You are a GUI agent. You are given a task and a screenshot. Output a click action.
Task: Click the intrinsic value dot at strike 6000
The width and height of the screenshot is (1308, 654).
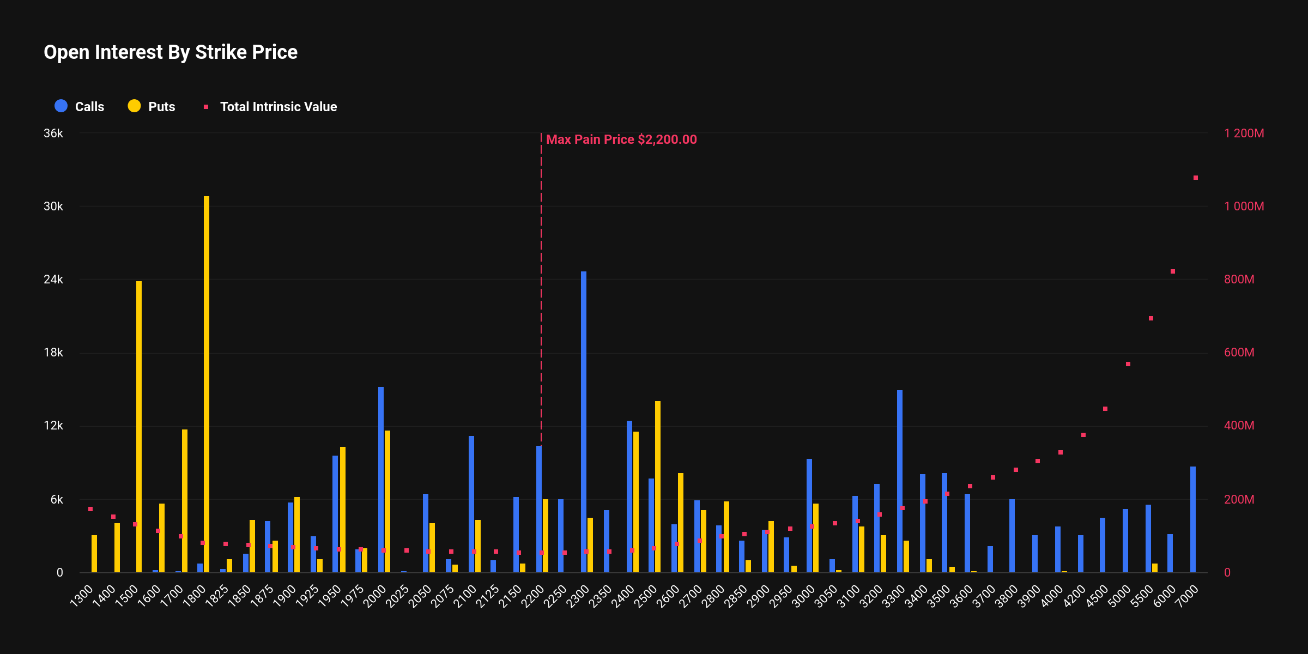tap(1173, 271)
